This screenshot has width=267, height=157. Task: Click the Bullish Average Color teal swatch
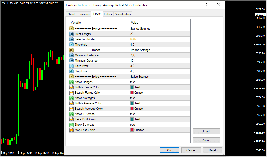tap(132, 103)
